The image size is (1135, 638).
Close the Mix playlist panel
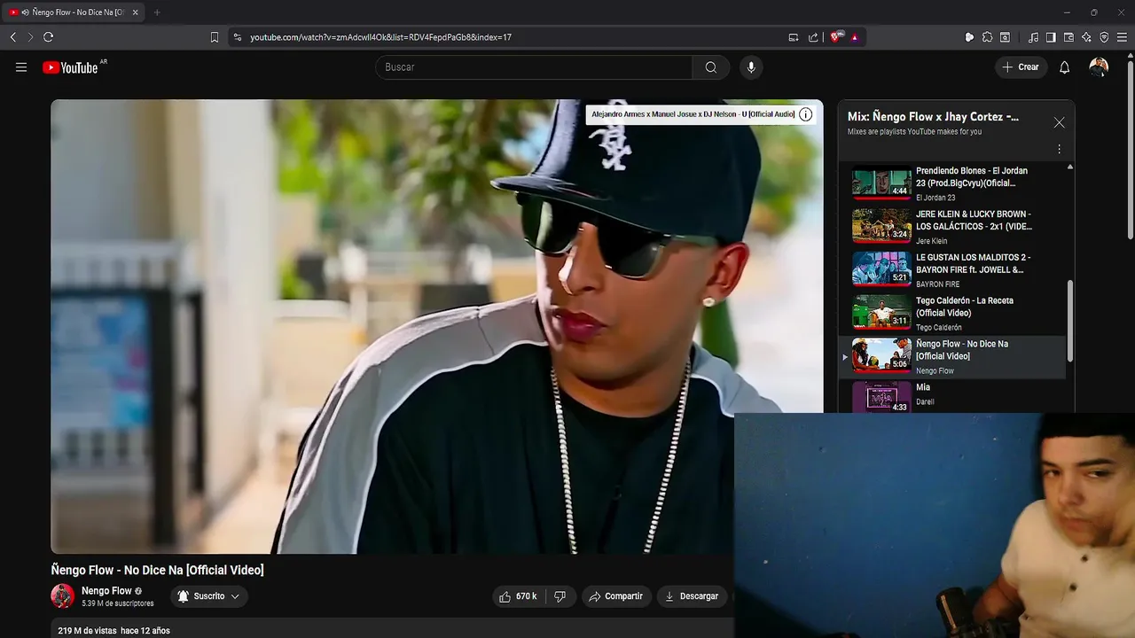coord(1059,123)
